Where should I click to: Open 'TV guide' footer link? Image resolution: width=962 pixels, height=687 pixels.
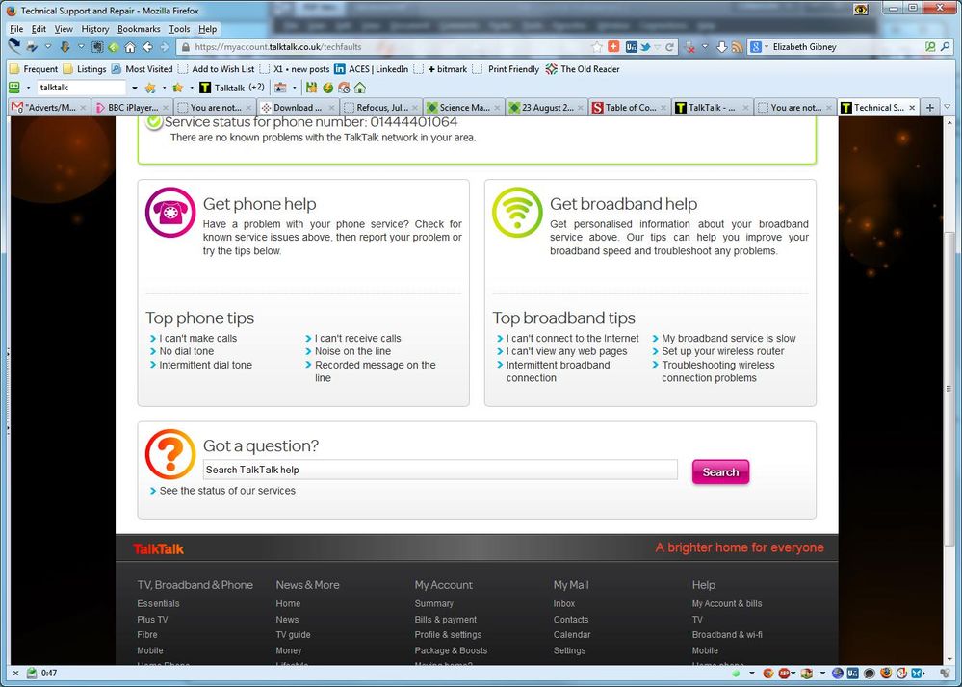tap(293, 635)
